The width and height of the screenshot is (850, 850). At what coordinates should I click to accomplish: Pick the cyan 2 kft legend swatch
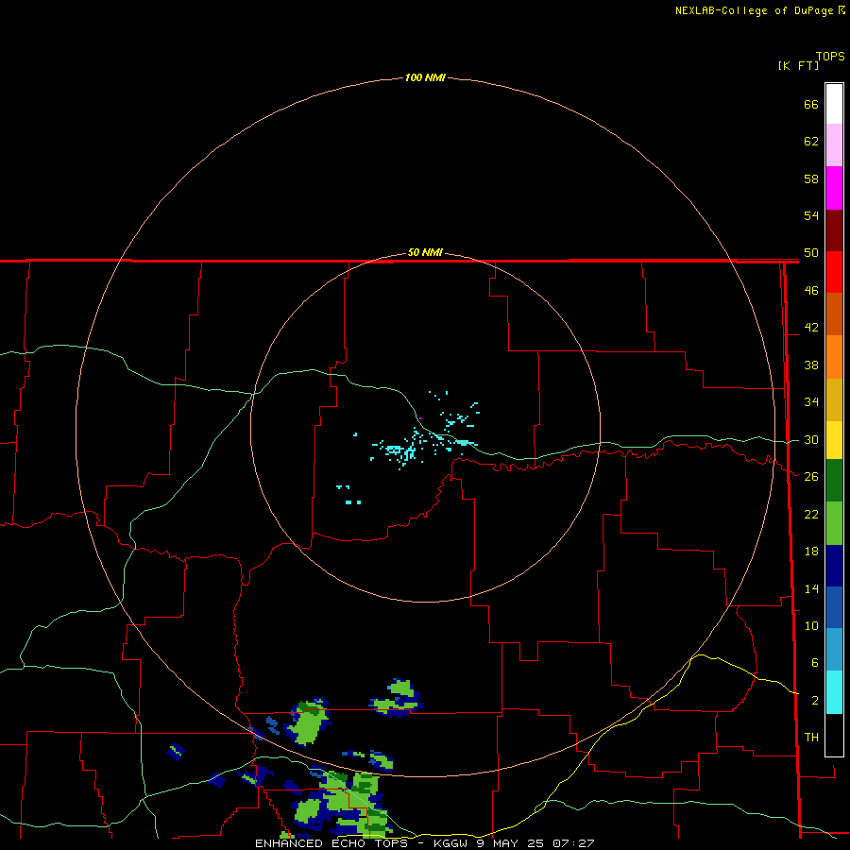point(834,692)
